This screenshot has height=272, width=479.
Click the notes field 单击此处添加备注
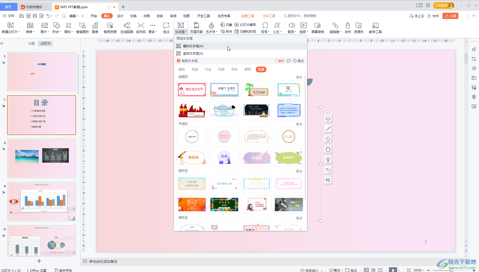tap(103, 261)
